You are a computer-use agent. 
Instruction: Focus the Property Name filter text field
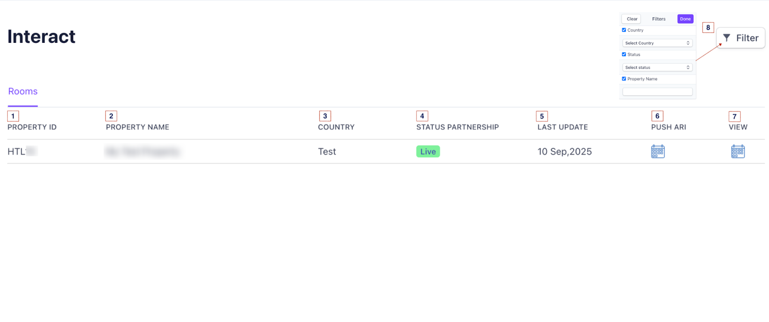[657, 92]
